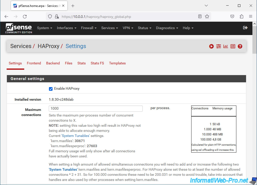Switch to the Stats tab
The image size is (257, 185).
82,63
